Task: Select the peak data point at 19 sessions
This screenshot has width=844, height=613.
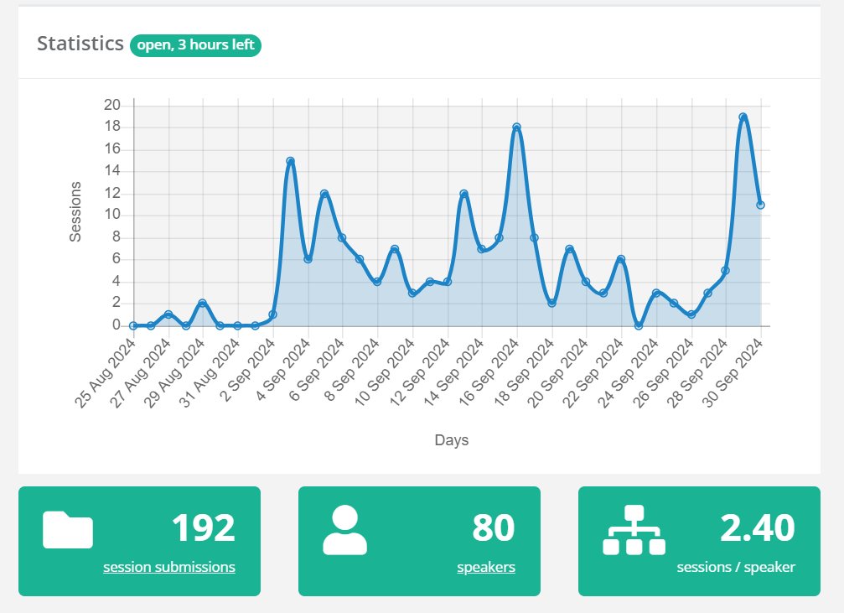Action: pyautogui.click(x=743, y=117)
